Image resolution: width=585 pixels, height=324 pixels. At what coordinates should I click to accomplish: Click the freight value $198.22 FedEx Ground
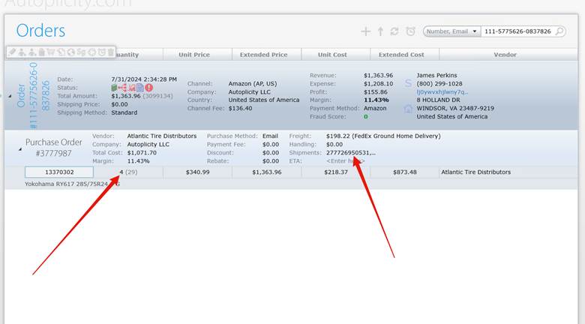tap(383, 136)
